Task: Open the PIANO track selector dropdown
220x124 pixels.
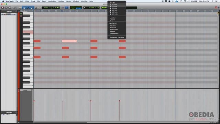Action: 47,8
